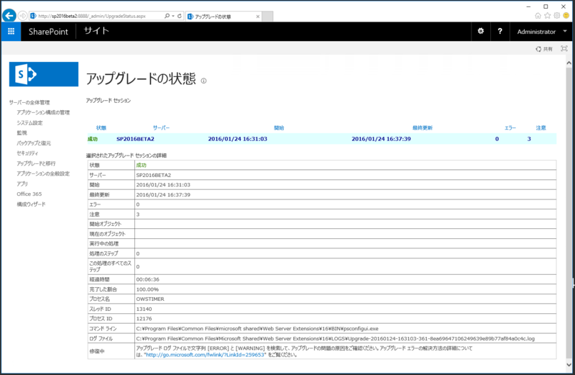Image resolution: width=575 pixels, height=375 pixels.
Task: Click the search magnifier in address bar
Action: (167, 16)
